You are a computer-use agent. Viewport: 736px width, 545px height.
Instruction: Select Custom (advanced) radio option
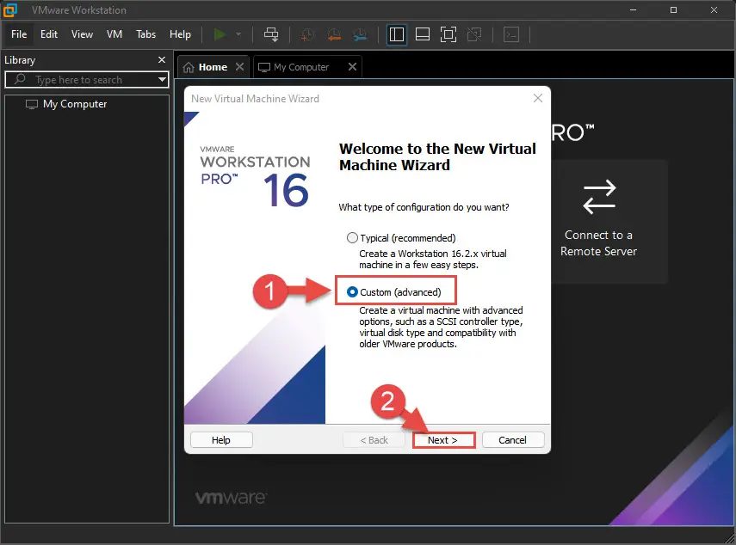click(x=352, y=292)
